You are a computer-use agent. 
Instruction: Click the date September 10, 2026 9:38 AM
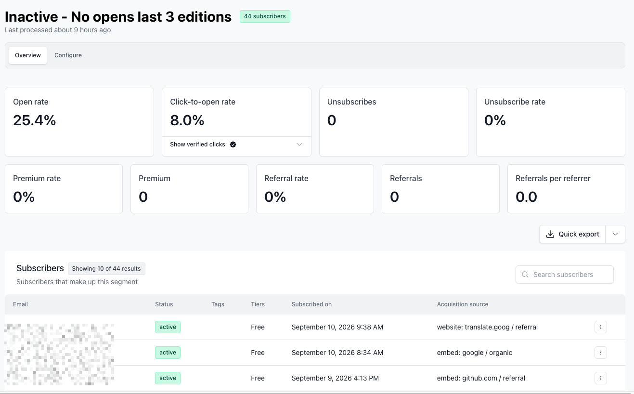tap(337, 327)
